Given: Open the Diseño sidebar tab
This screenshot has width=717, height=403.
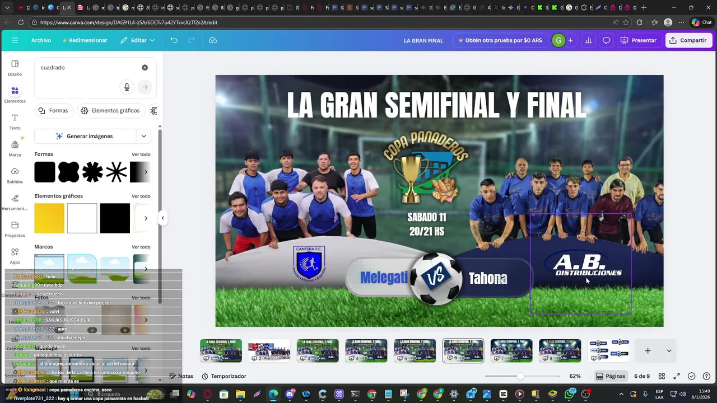Looking at the screenshot, I should click(x=15, y=68).
